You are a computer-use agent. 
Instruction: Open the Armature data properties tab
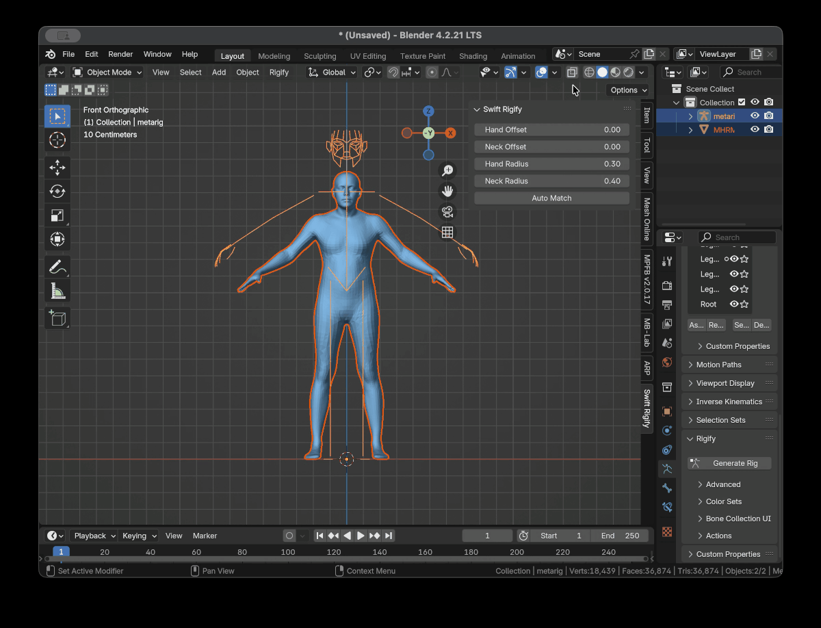click(667, 469)
